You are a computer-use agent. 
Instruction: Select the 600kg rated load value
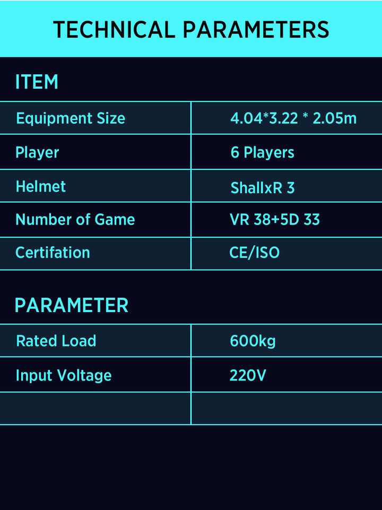coord(253,341)
